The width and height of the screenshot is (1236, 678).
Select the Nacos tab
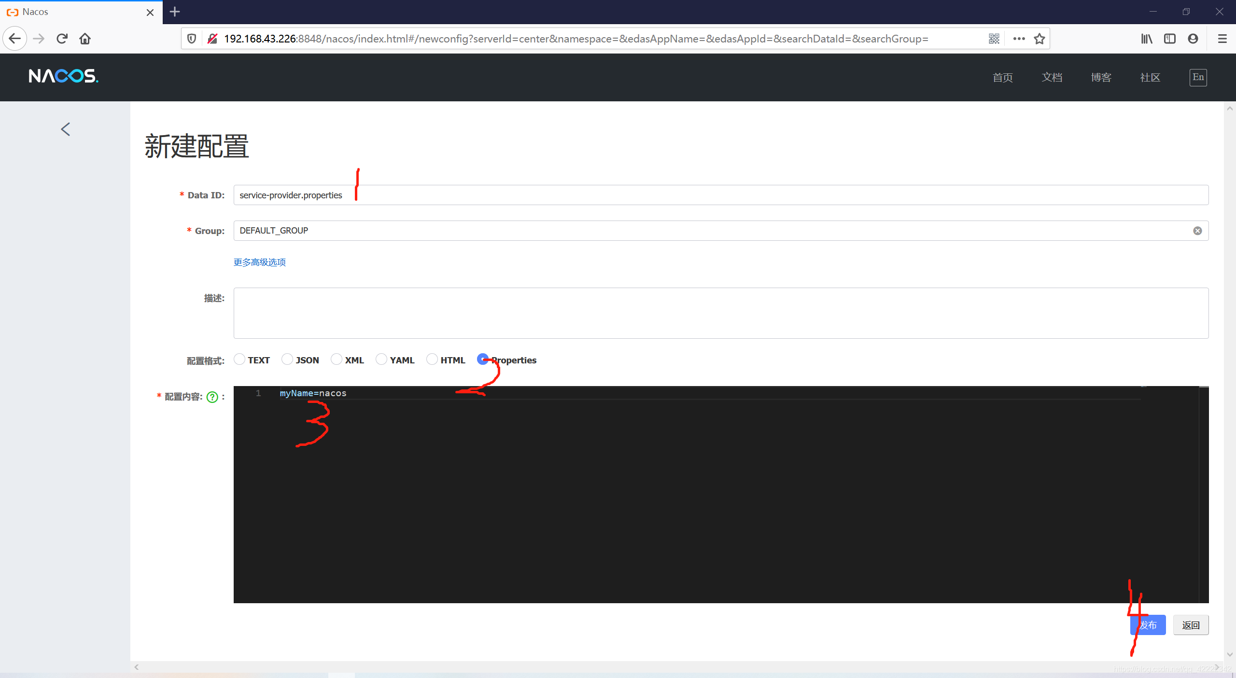(81, 12)
